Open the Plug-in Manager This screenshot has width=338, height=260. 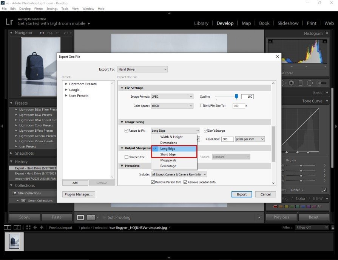[79, 194]
